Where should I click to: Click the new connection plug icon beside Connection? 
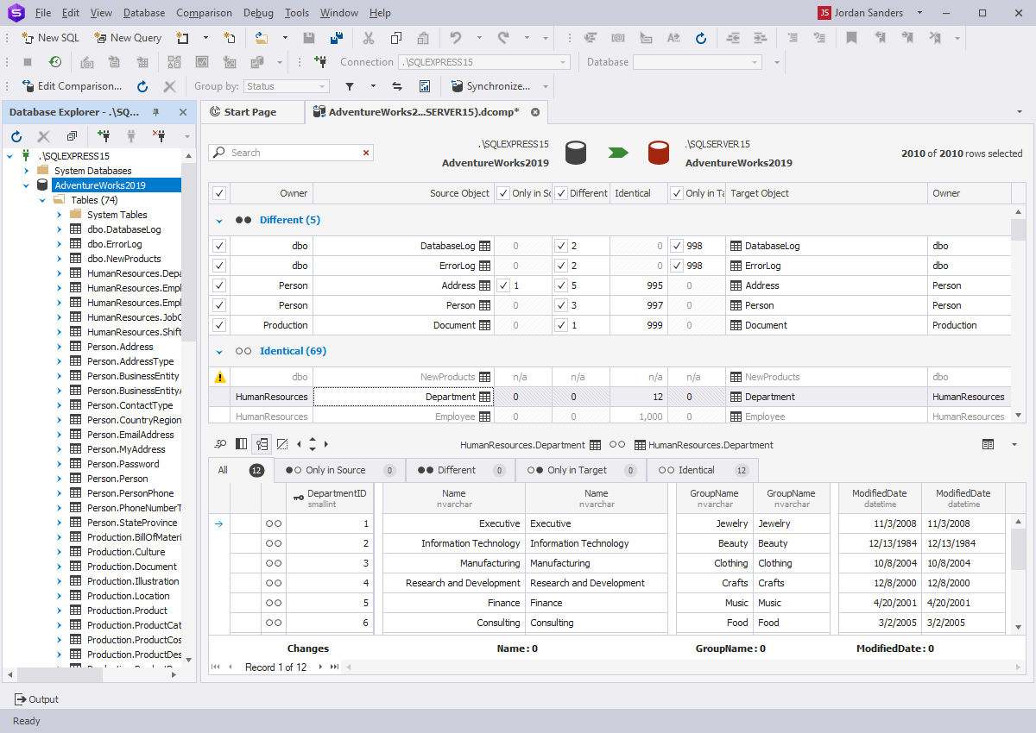coord(320,62)
